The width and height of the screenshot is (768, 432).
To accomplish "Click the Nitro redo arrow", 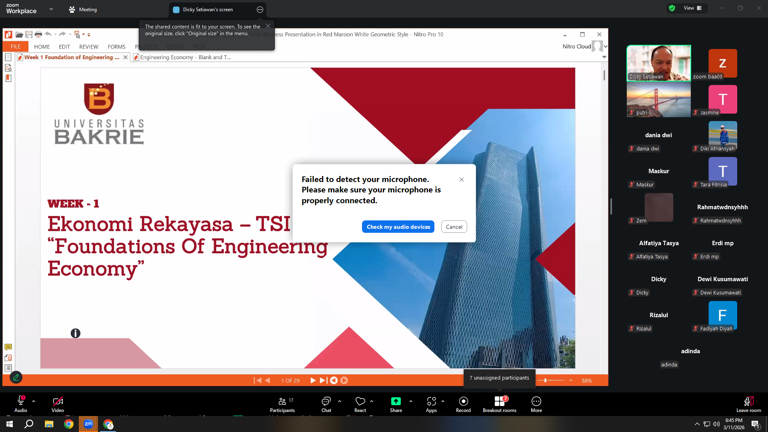I will [62, 34].
